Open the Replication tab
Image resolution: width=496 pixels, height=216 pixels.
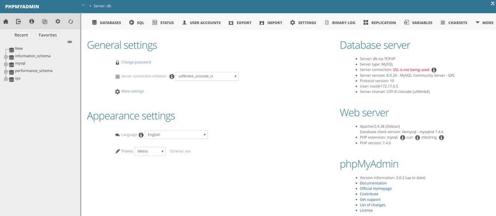[x=380, y=22]
